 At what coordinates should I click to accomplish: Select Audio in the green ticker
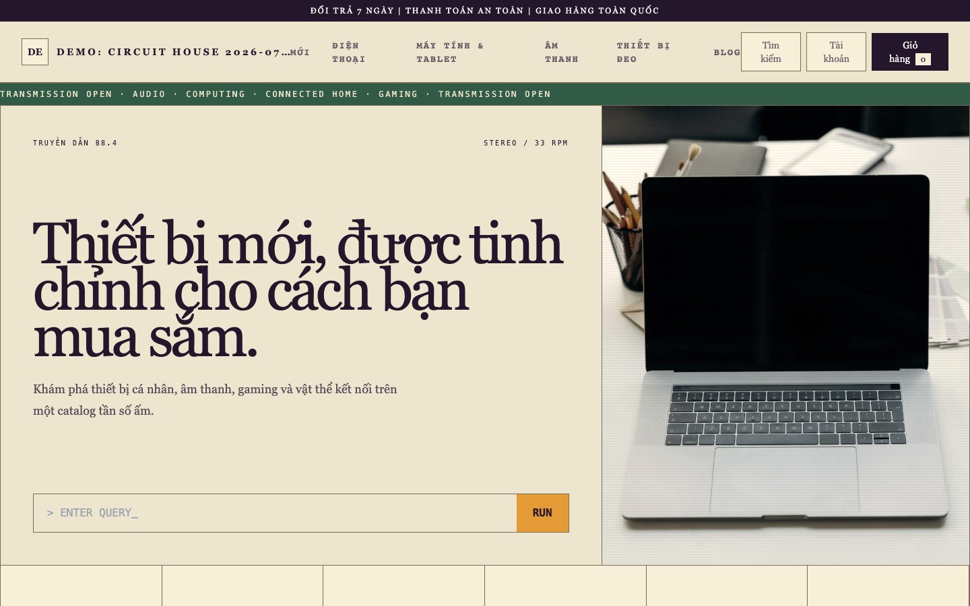pyautogui.click(x=149, y=94)
